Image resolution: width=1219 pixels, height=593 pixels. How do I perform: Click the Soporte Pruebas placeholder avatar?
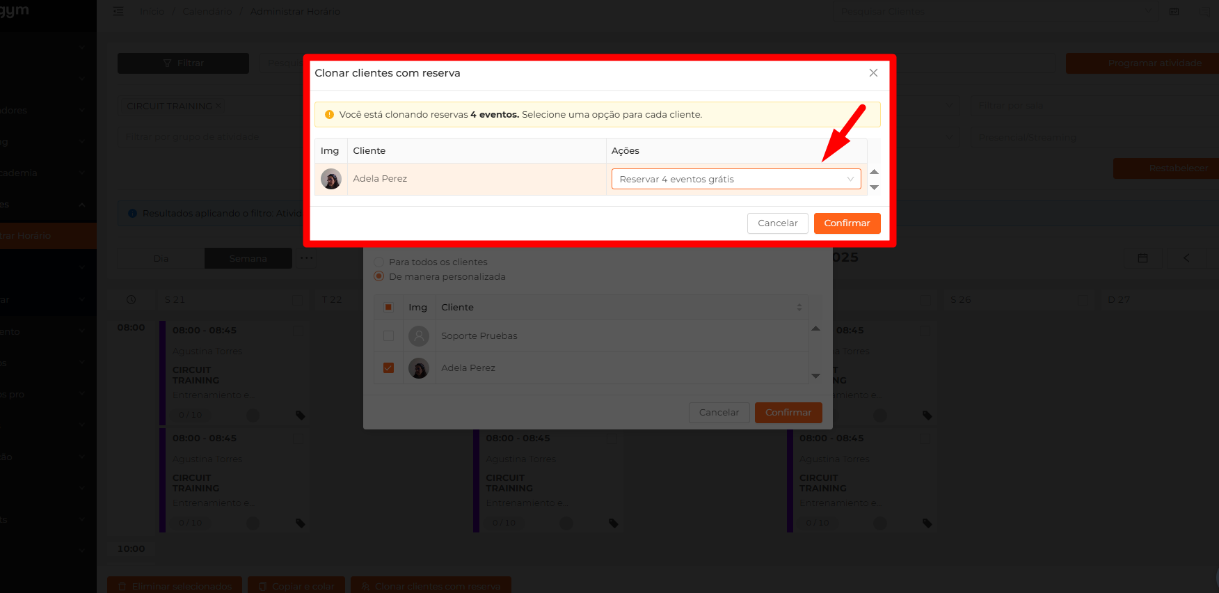[x=419, y=336]
